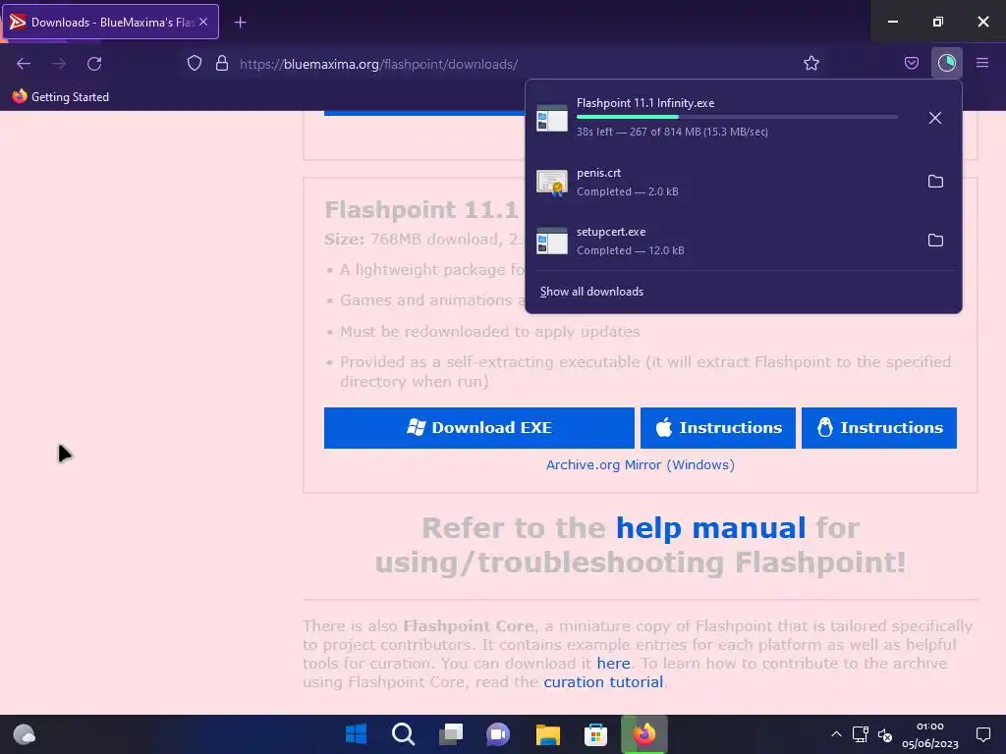Open the Getting Started bookmark
1006x754 pixels.
click(61, 97)
